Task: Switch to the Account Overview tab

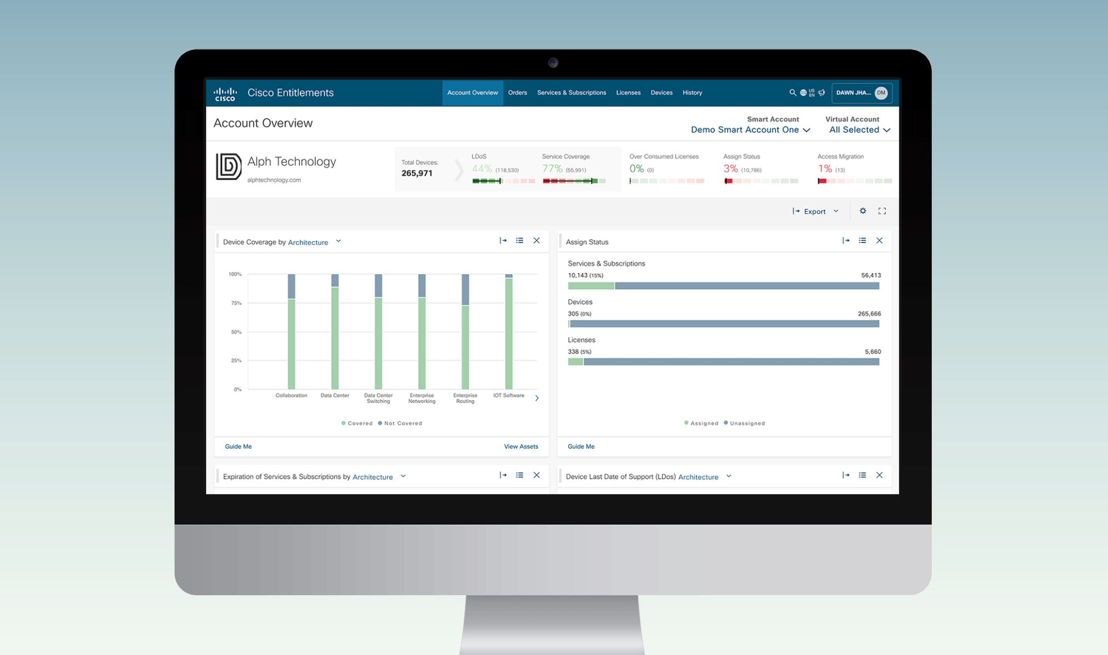Action: click(473, 93)
